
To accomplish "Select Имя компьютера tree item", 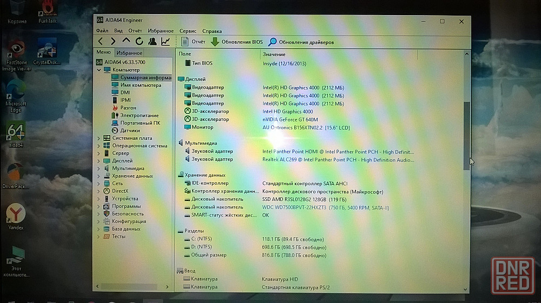I will click(x=137, y=85).
